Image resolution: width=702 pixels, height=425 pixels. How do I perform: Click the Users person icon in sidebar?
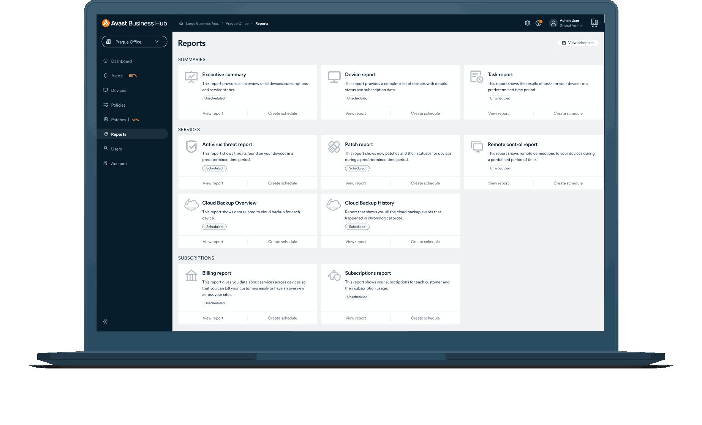[x=106, y=148]
